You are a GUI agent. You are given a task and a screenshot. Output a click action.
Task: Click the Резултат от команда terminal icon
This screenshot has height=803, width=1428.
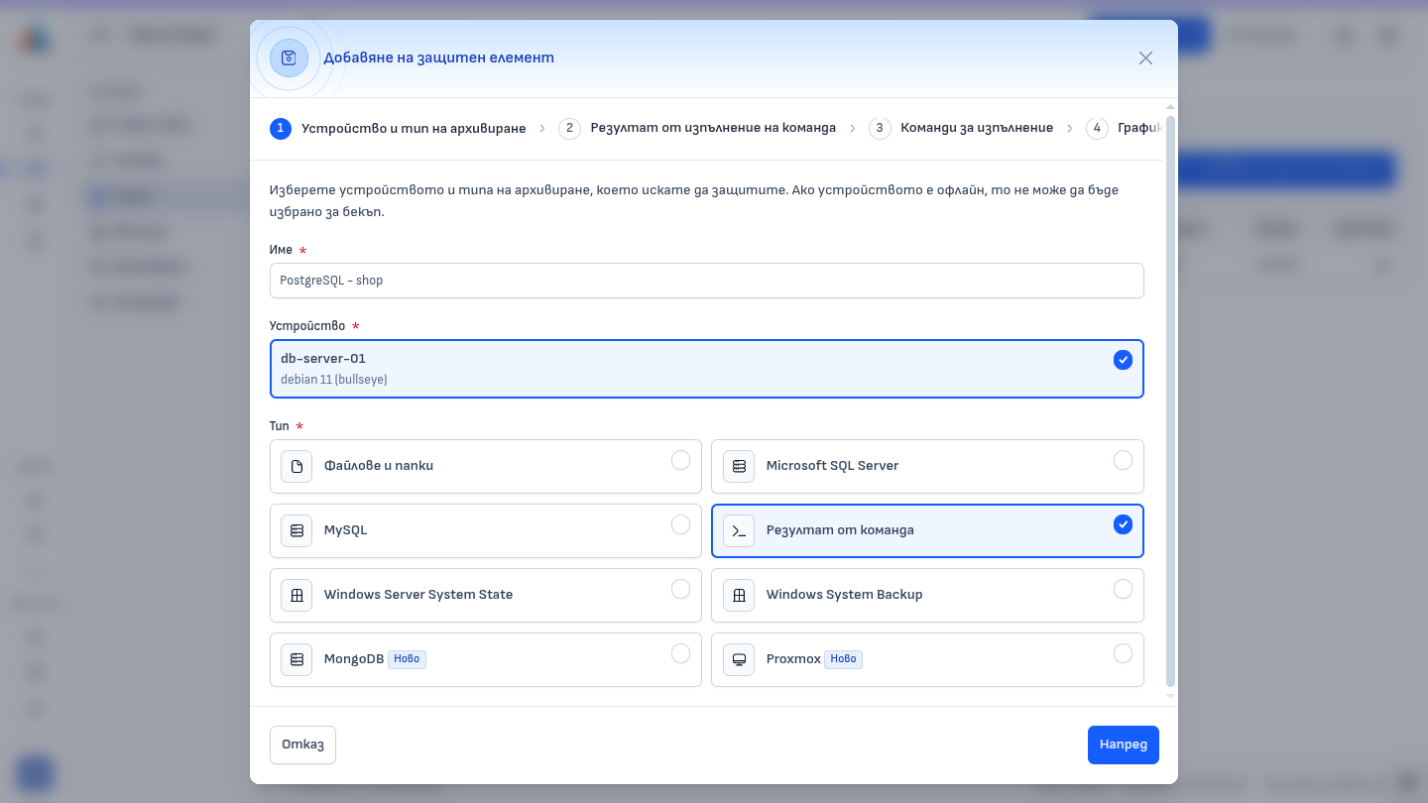(739, 530)
